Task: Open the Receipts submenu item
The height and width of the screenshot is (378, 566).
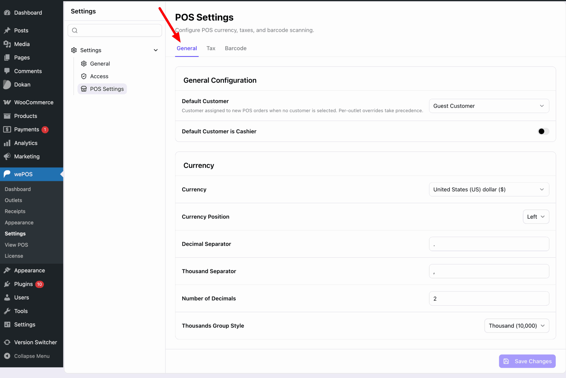Action: [15, 212]
